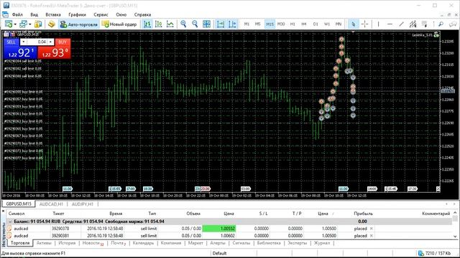The image size is (460, 258).
Task: Select the D1 timeframe
Action: click(316, 24)
